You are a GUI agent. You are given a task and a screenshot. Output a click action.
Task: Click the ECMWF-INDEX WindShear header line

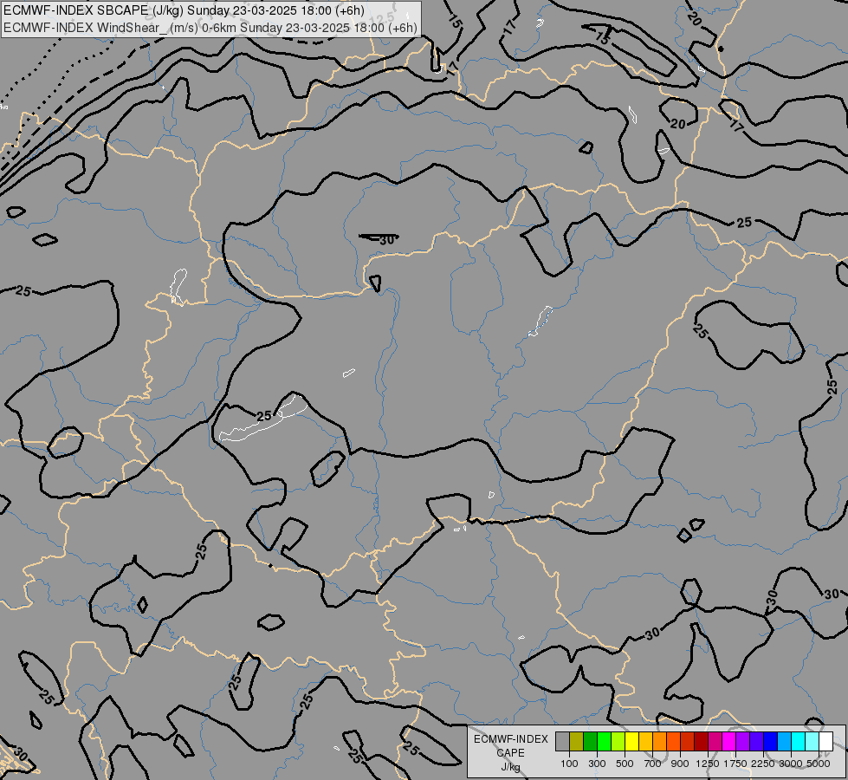click(210, 28)
